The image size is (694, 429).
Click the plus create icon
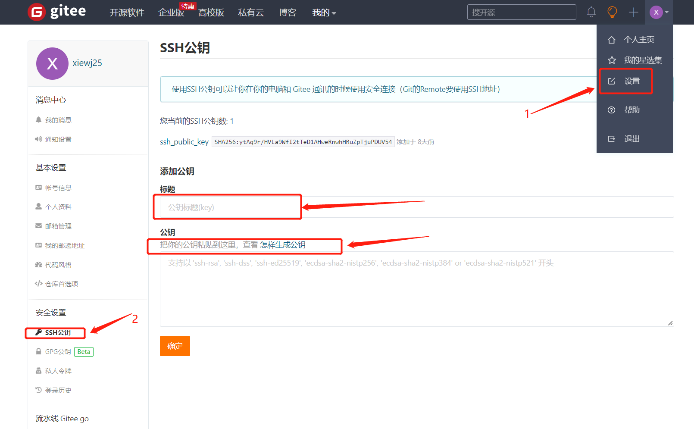pos(633,12)
